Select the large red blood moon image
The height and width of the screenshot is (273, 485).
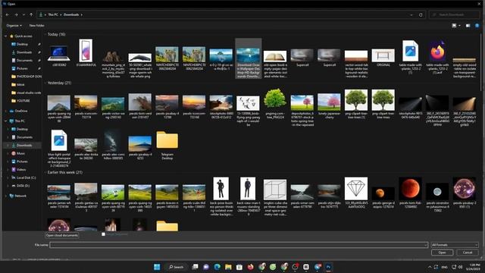410,189
